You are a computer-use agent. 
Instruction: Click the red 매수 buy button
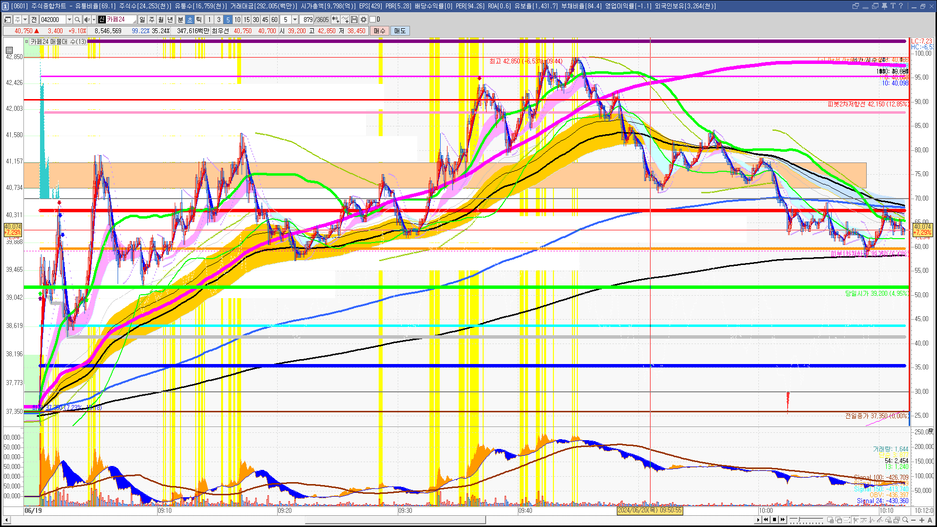(x=379, y=31)
